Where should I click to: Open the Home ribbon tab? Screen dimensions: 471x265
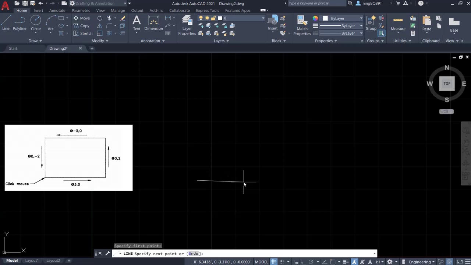(22, 10)
